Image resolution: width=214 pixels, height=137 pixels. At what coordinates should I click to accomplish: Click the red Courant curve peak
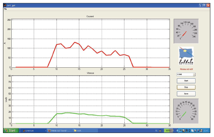pyautogui.click(x=75, y=42)
